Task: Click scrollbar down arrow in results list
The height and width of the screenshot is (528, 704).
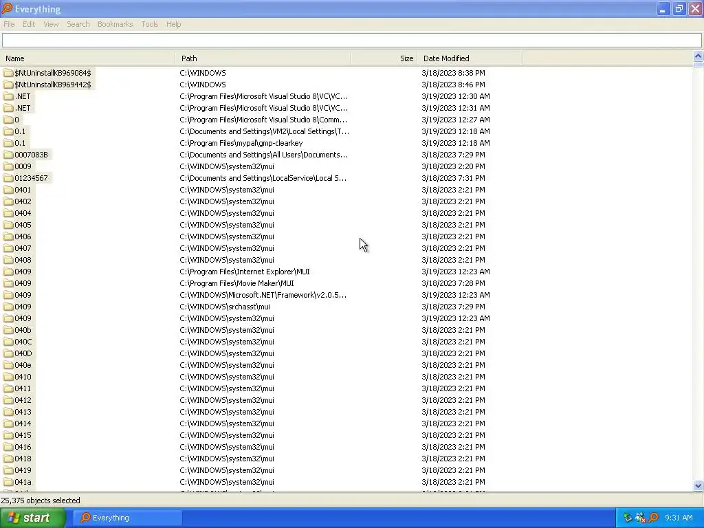Action: click(x=698, y=486)
